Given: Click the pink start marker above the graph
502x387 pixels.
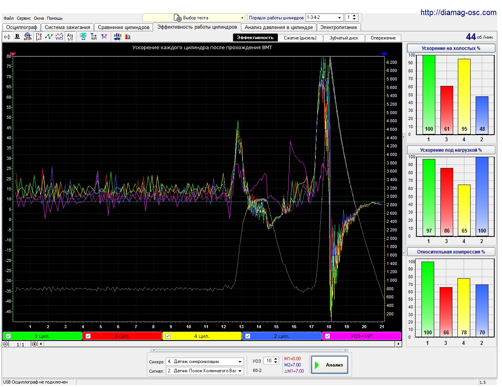Looking at the screenshot, I should point(13,54).
